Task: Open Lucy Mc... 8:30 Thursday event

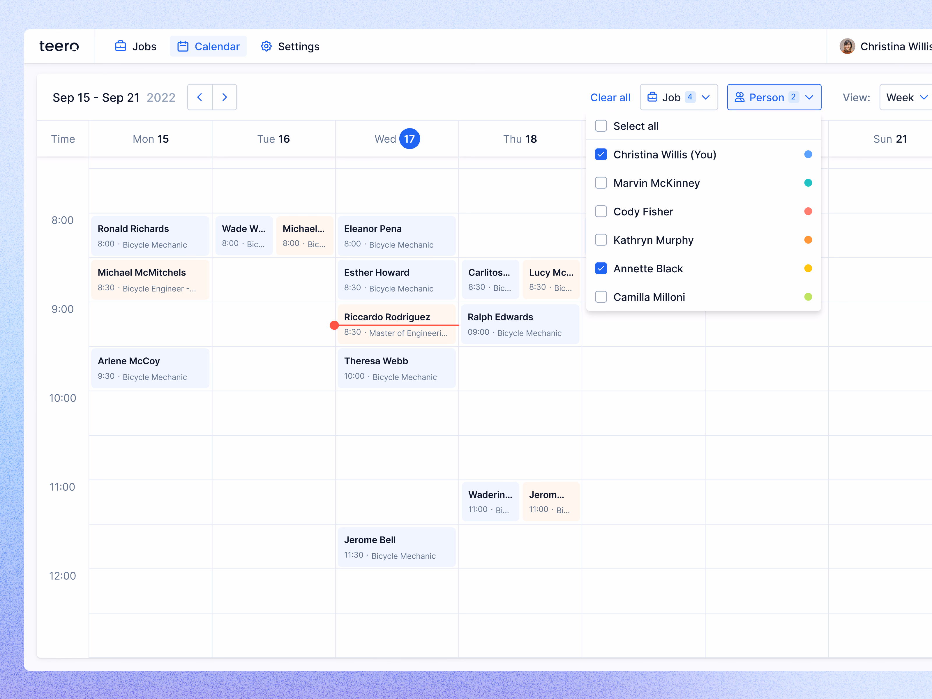Action: 551,280
